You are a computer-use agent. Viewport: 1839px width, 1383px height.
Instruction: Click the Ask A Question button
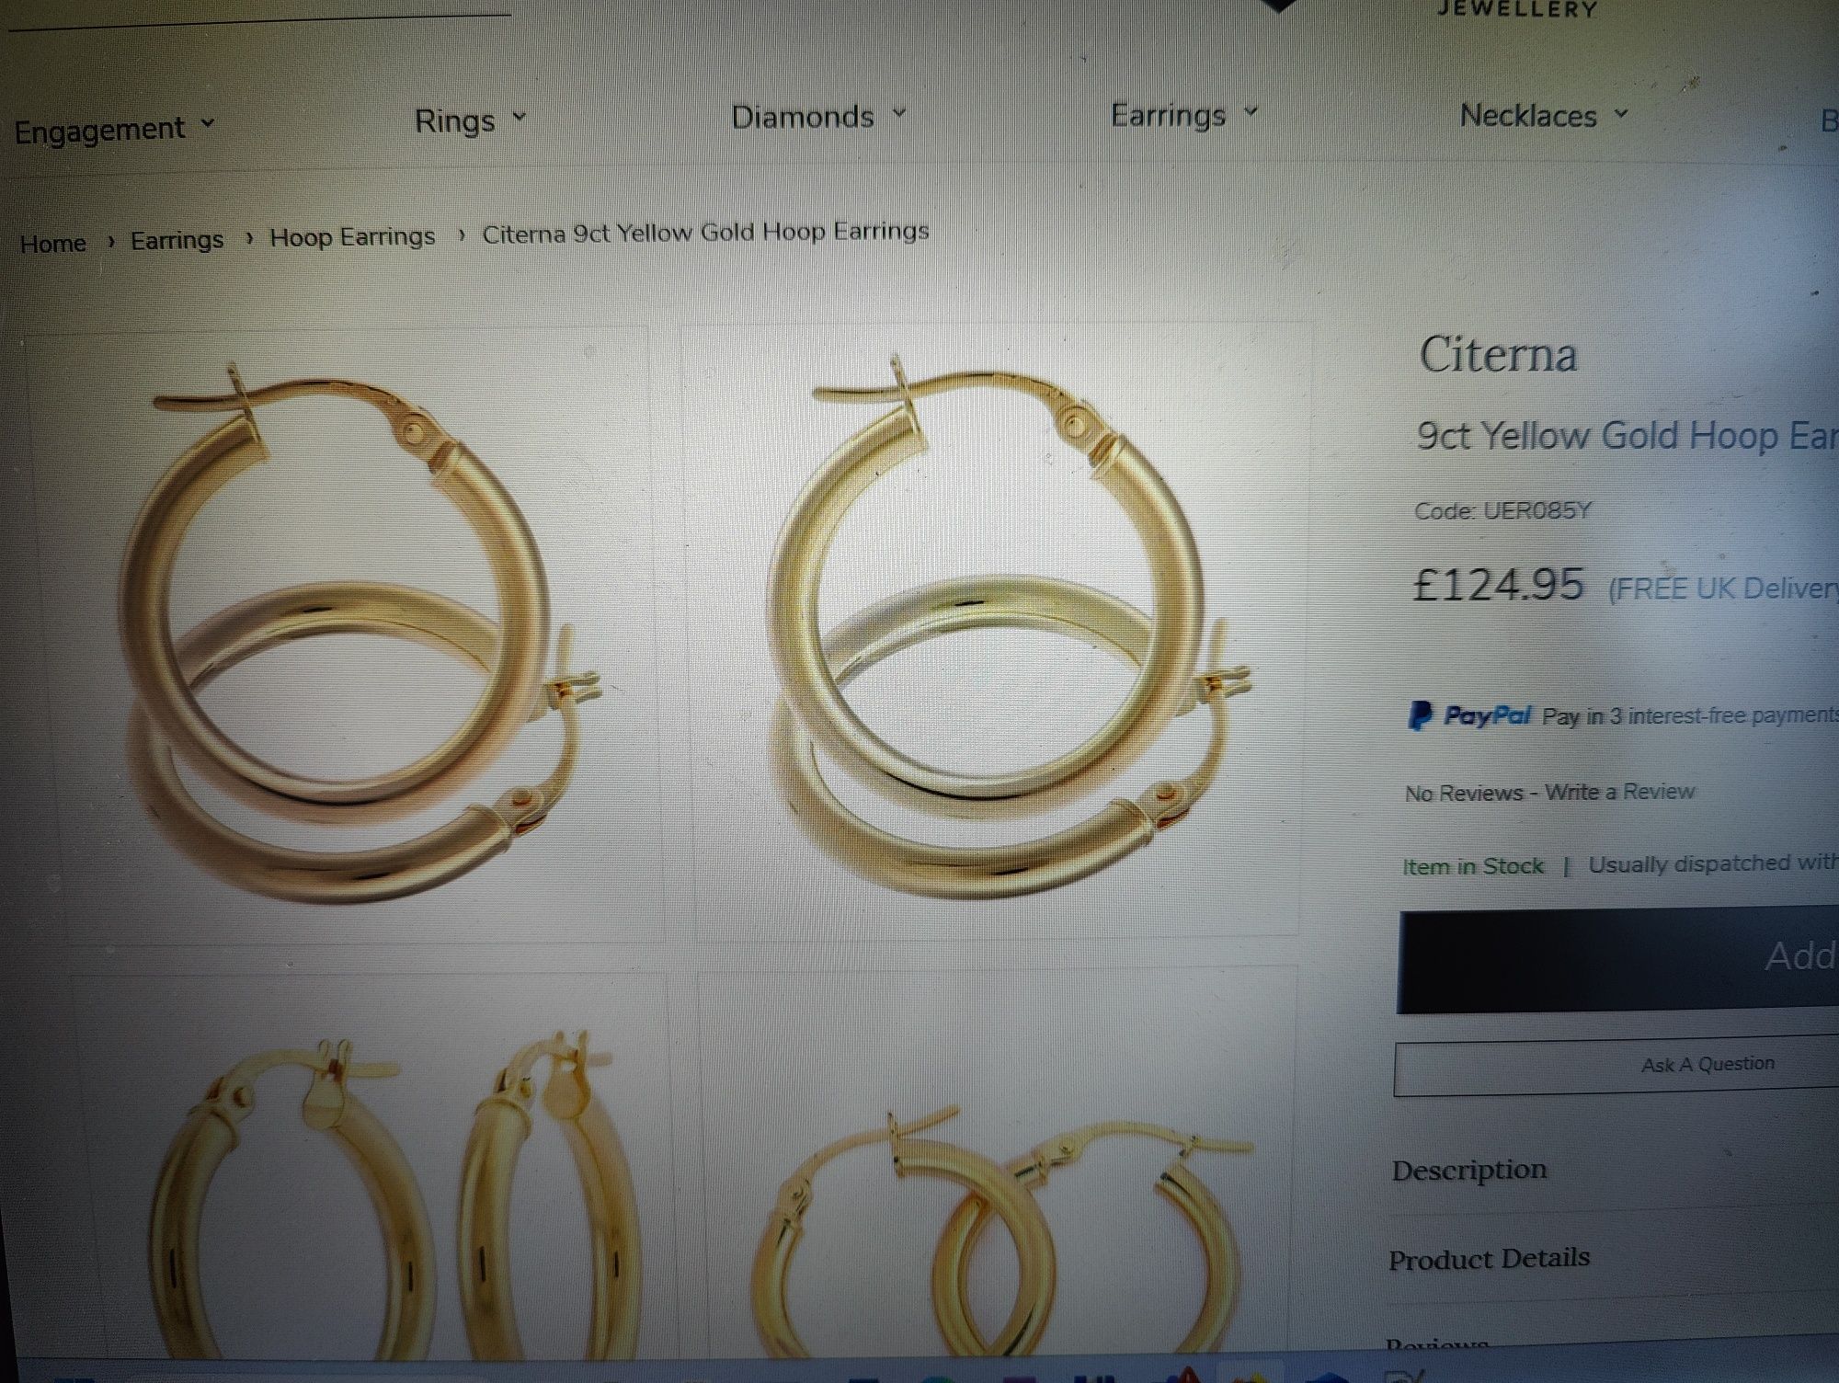pos(1616,1066)
